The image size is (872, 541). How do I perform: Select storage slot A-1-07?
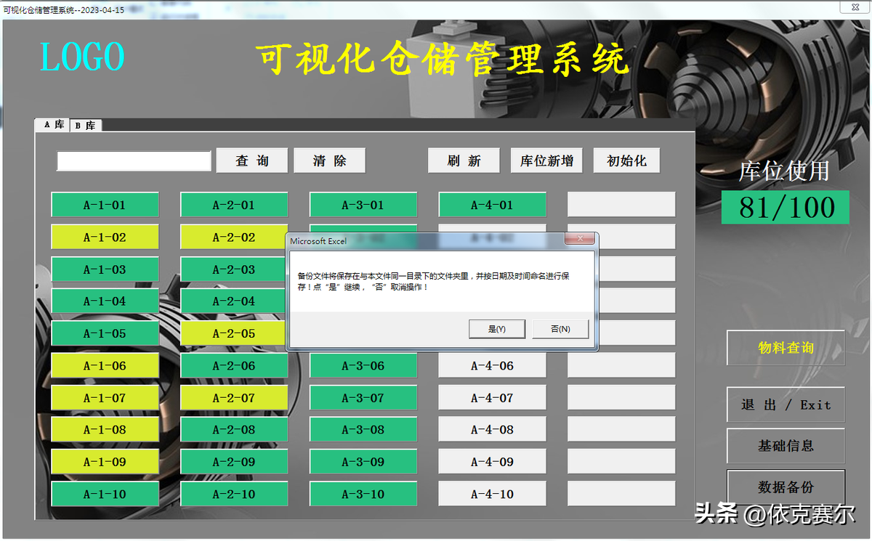(105, 397)
